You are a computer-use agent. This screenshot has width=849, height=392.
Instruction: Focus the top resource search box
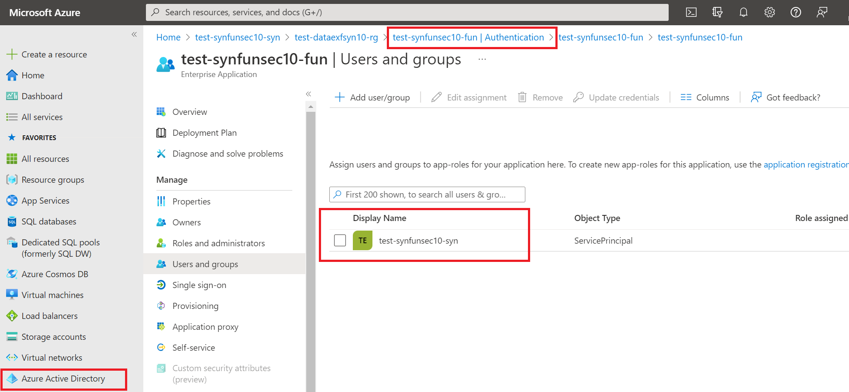tap(407, 12)
